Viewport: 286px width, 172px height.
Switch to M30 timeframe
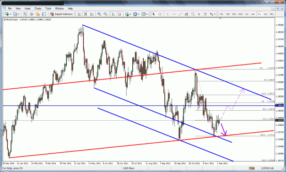point(240,14)
